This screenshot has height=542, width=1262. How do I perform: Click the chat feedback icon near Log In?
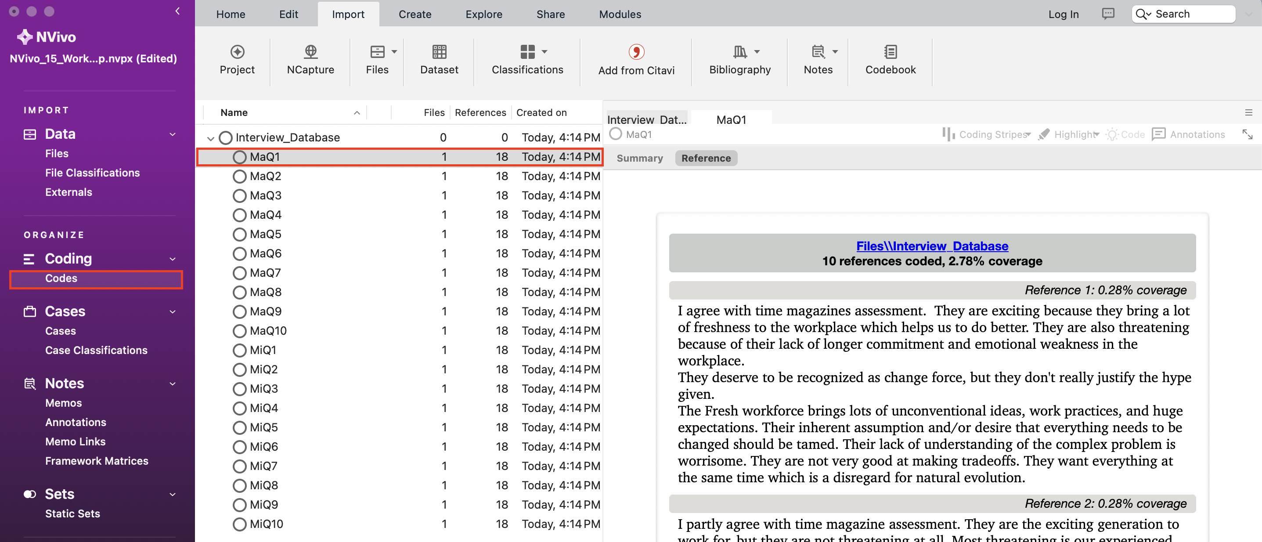pos(1108,14)
